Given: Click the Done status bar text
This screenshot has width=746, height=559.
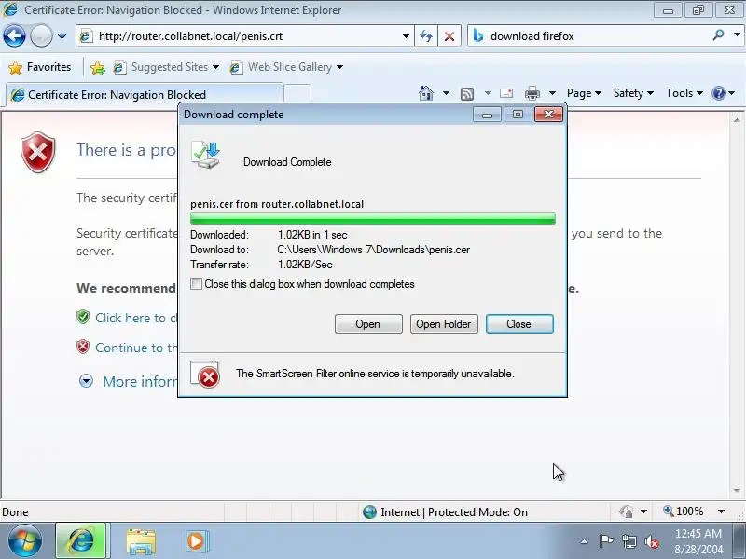Looking at the screenshot, I should (15, 511).
